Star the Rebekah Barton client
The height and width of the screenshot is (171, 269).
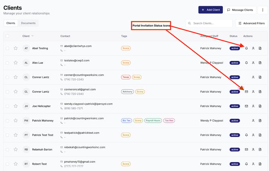[16, 149]
